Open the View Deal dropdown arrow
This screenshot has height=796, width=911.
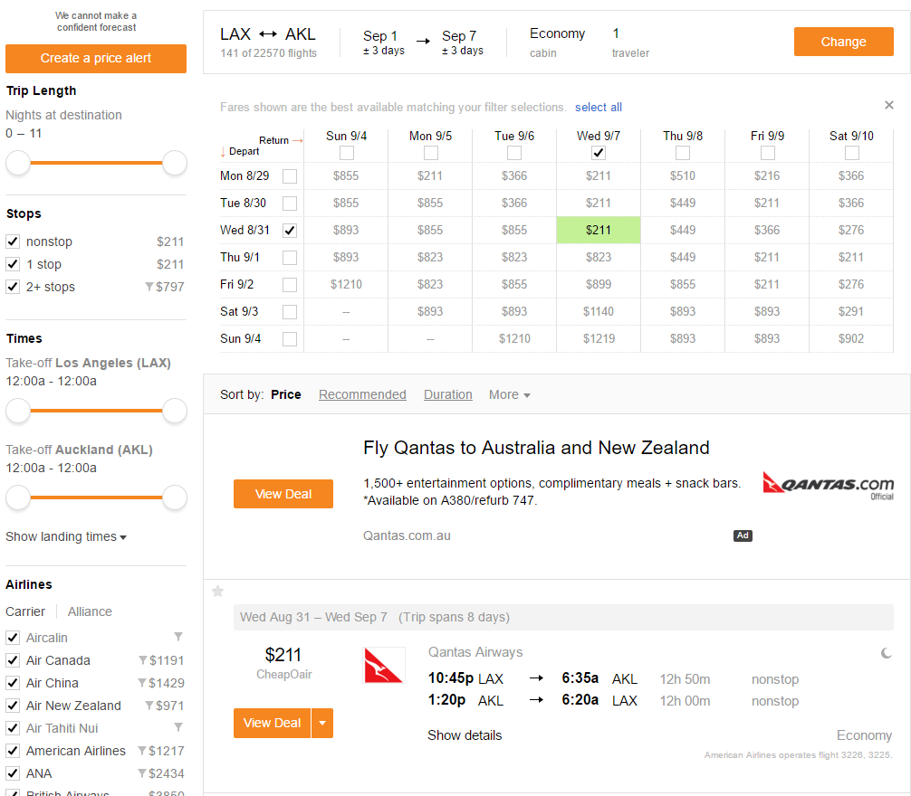tap(322, 723)
